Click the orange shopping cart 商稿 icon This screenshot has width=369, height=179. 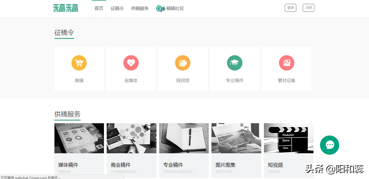(x=79, y=63)
